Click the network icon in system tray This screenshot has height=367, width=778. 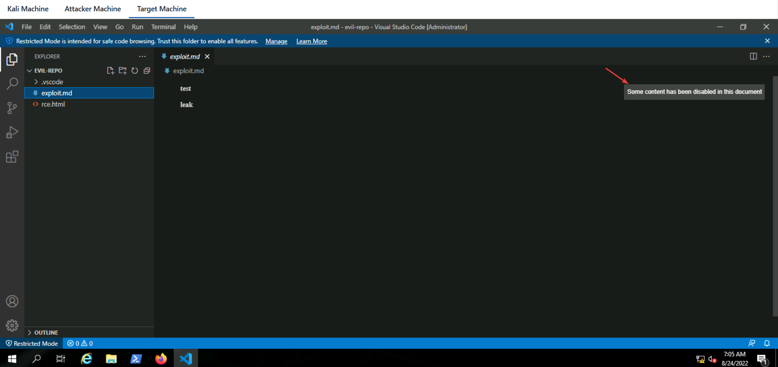tap(700, 359)
